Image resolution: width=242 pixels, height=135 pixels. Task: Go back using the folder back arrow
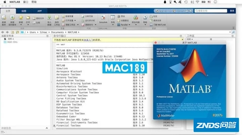point(3,32)
